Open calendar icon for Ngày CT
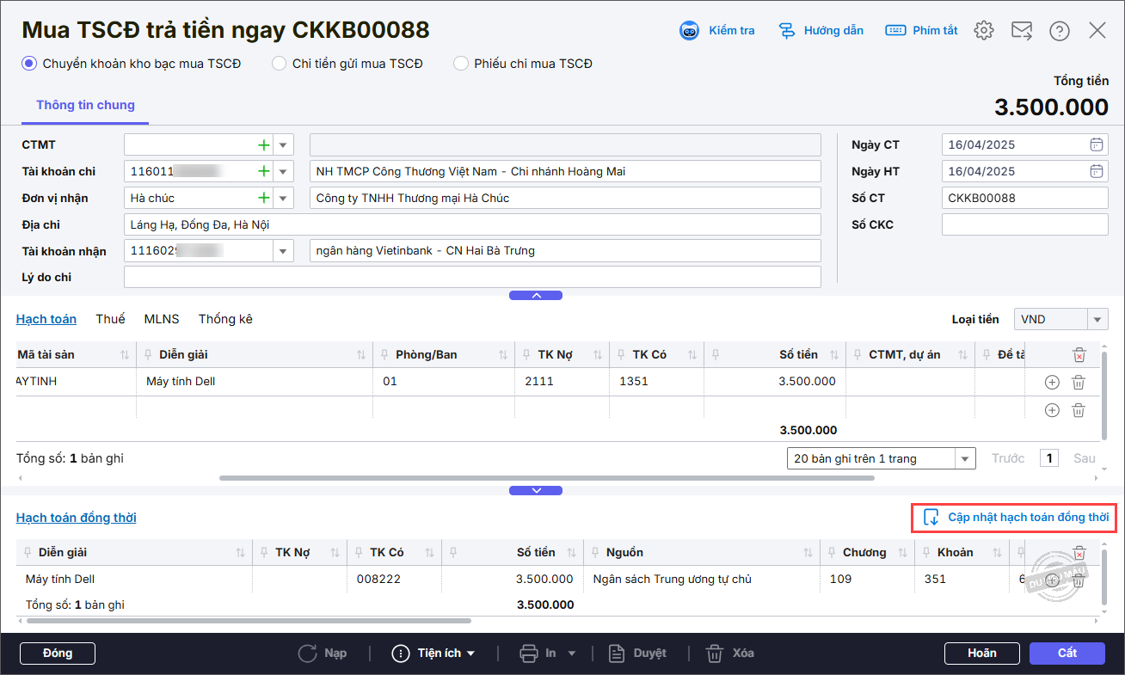The height and width of the screenshot is (675, 1125). [x=1096, y=144]
